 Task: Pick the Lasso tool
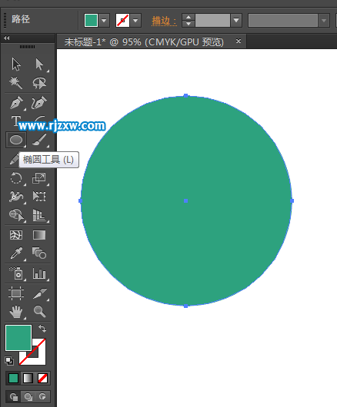coord(39,82)
